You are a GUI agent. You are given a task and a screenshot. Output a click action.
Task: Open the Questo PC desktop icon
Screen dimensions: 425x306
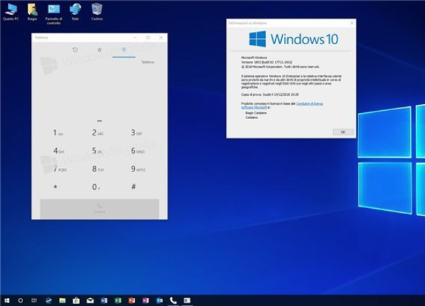11,11
